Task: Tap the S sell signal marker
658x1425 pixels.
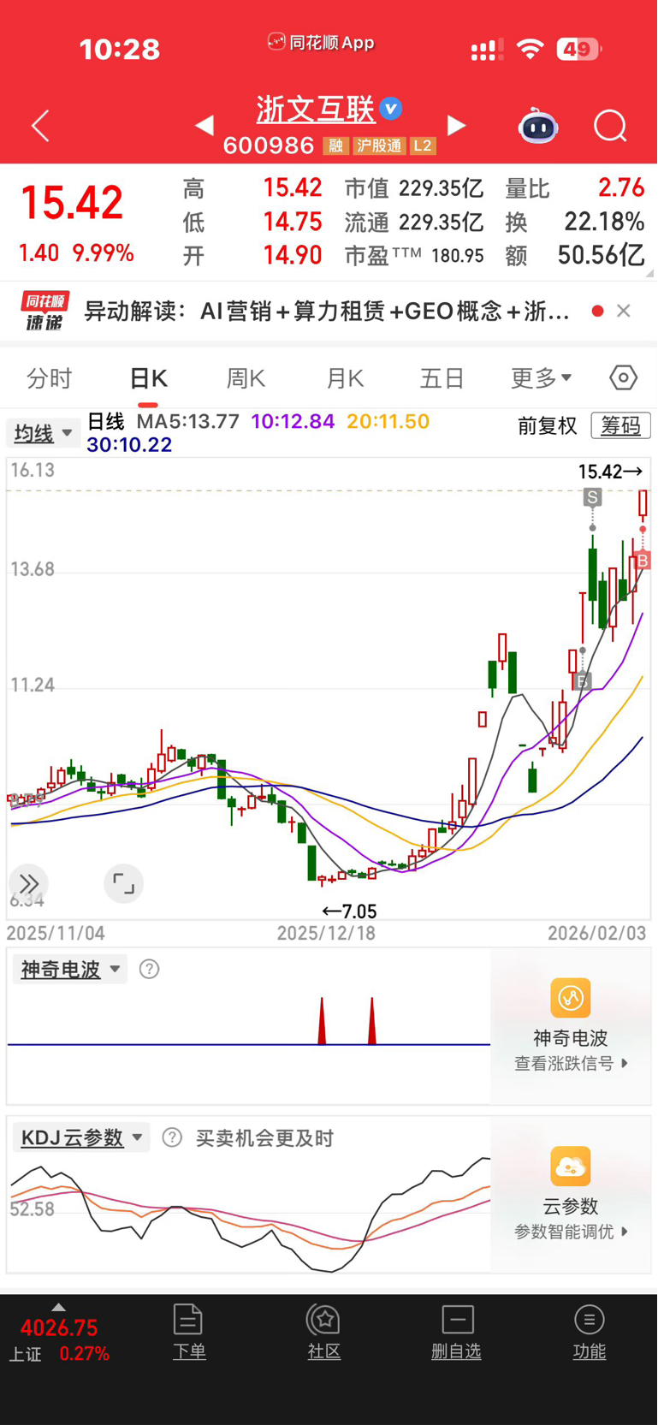Action: (x=592, y=497)
